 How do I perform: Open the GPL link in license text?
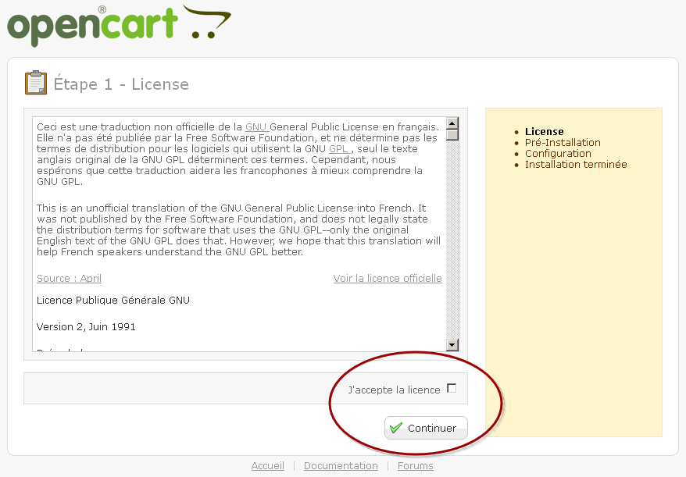[x=339, y=148]
